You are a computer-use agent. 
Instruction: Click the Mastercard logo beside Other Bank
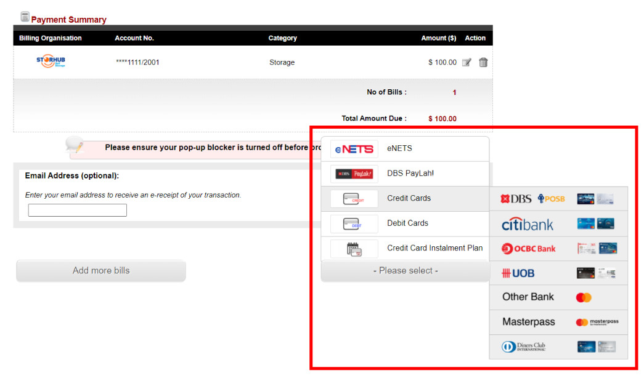584,298
